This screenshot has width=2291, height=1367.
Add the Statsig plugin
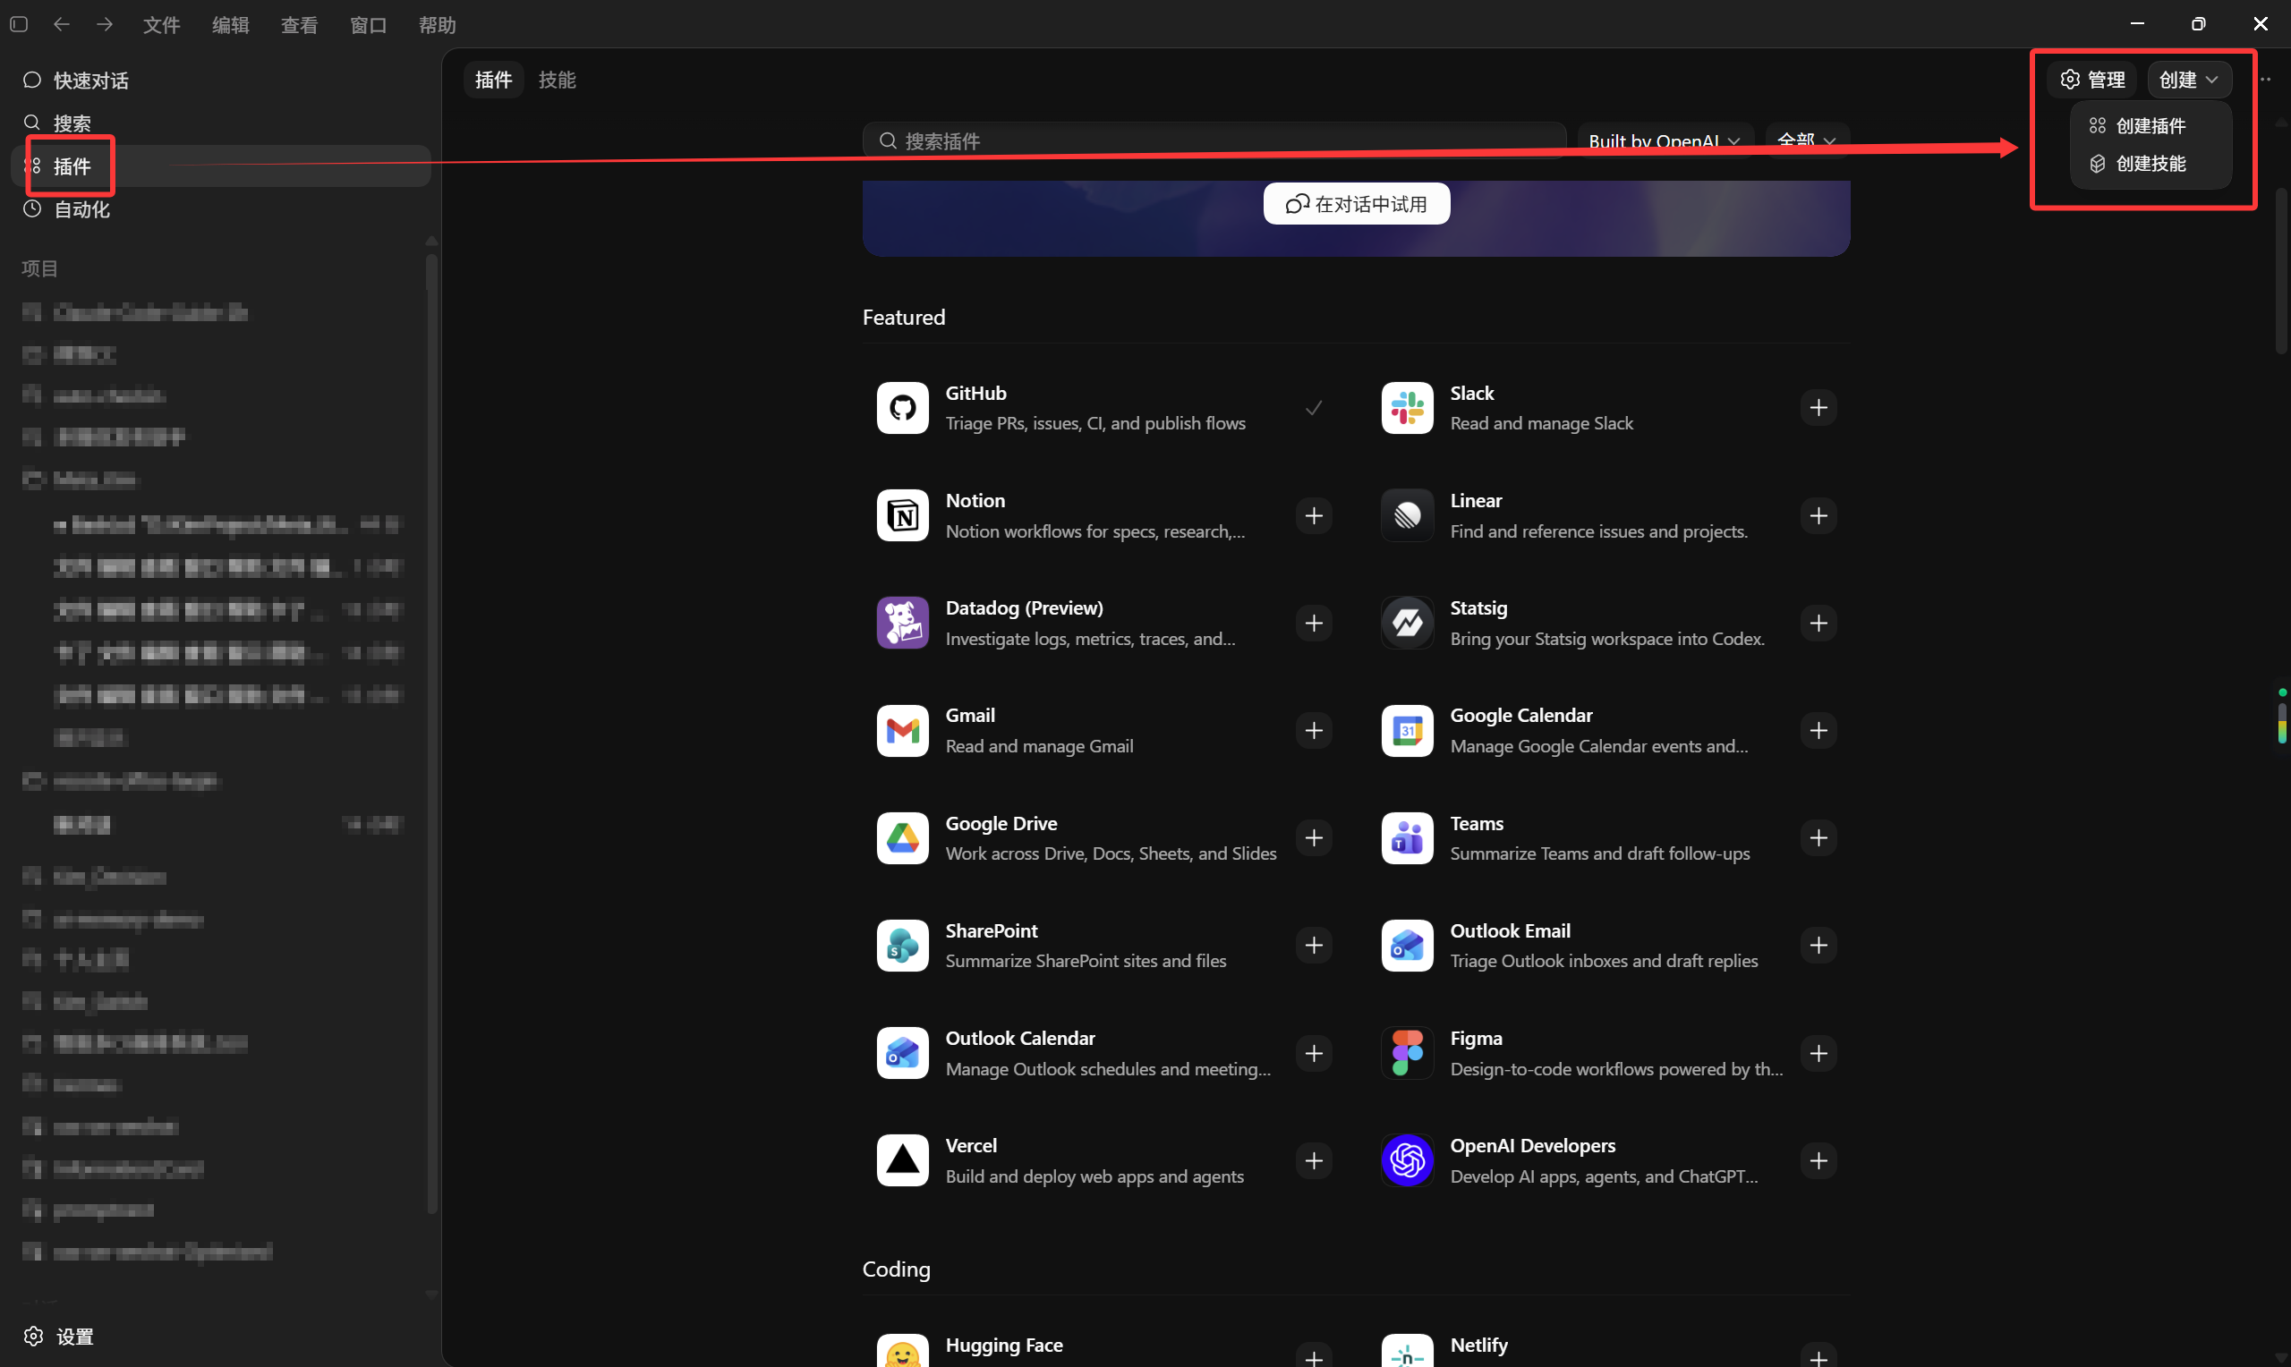[1818, 624]
